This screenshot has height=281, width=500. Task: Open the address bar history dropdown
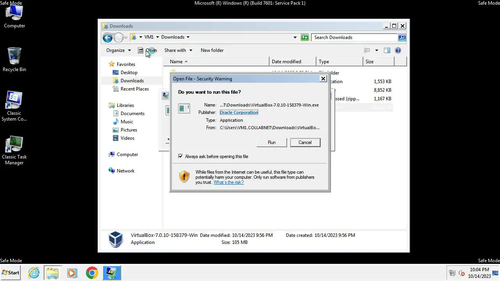[295, 37]
